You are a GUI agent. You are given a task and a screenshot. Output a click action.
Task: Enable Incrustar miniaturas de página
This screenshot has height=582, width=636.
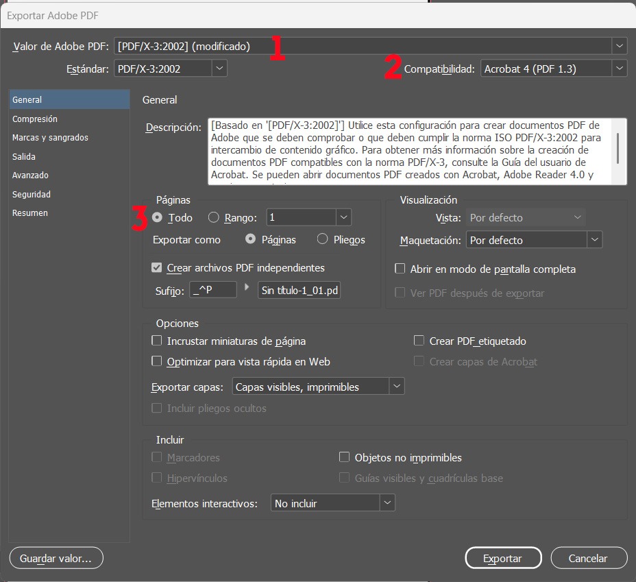(157, 341)
